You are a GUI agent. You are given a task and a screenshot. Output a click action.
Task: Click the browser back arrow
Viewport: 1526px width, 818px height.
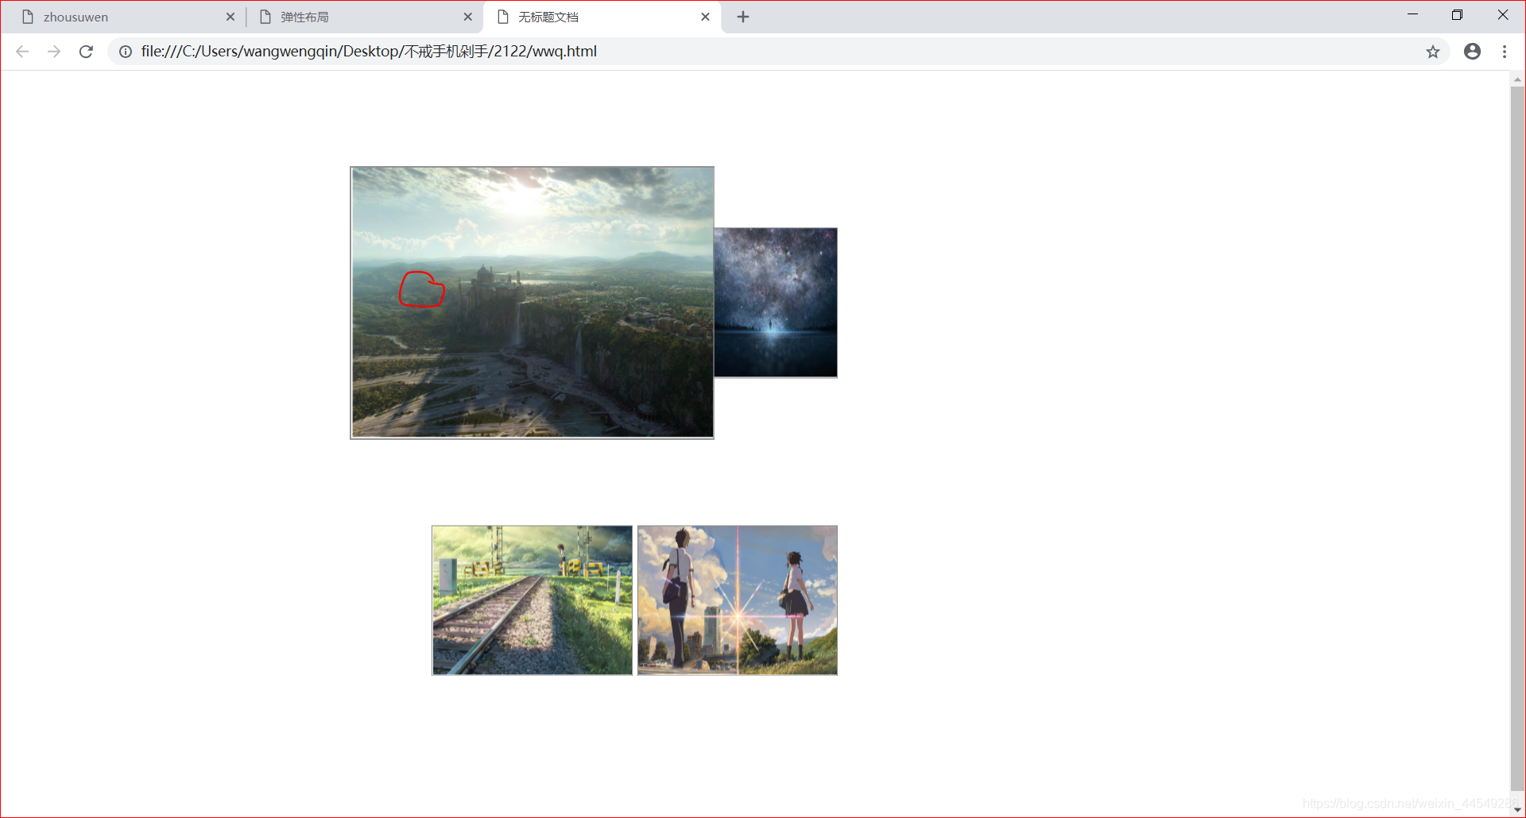click(x=22, y=52)
